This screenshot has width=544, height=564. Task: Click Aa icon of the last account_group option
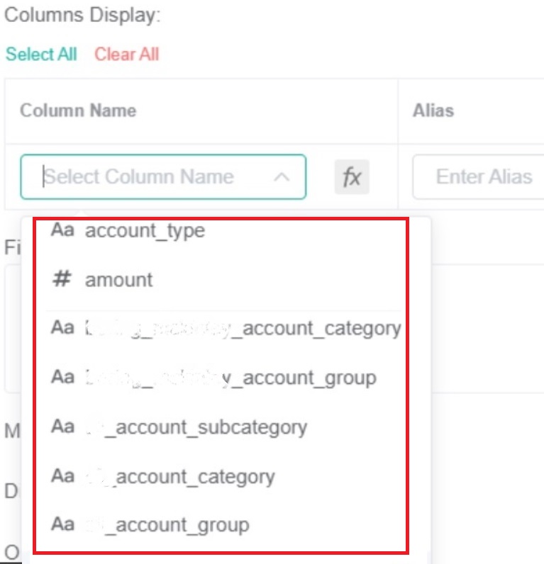tap(62, 525)
